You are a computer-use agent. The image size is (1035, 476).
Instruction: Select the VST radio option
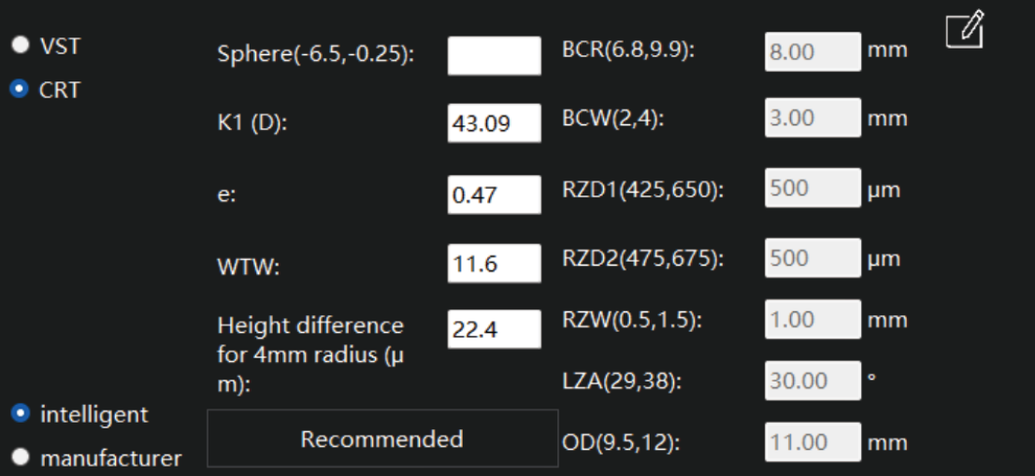[x=22, y=45]
